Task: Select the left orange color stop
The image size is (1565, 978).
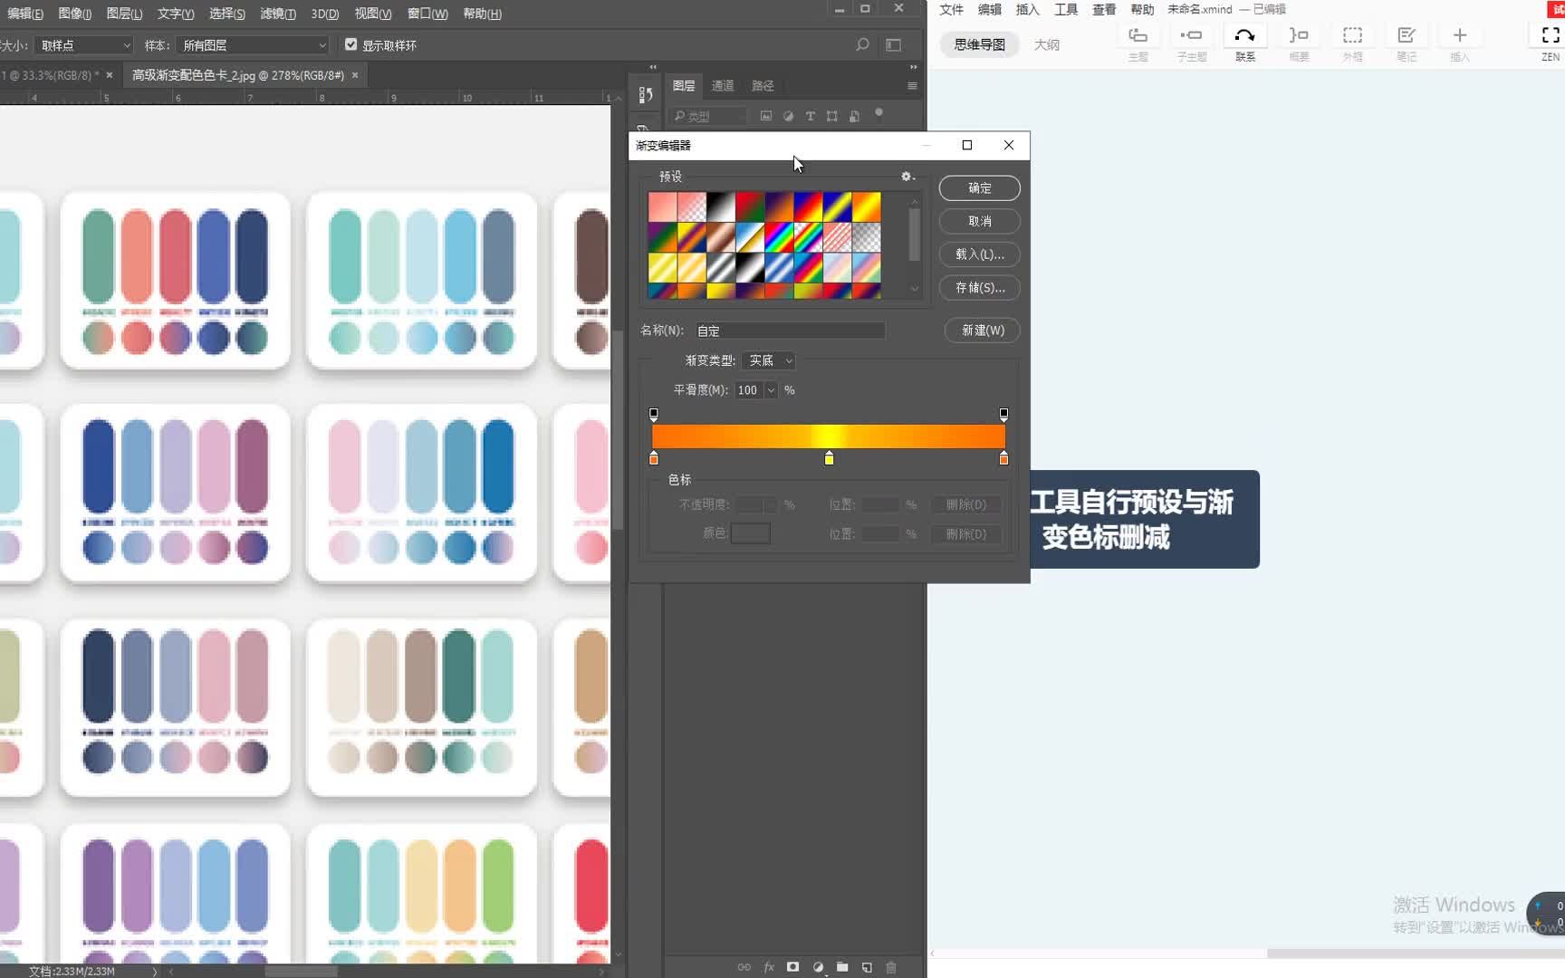Action: point(654,458)
